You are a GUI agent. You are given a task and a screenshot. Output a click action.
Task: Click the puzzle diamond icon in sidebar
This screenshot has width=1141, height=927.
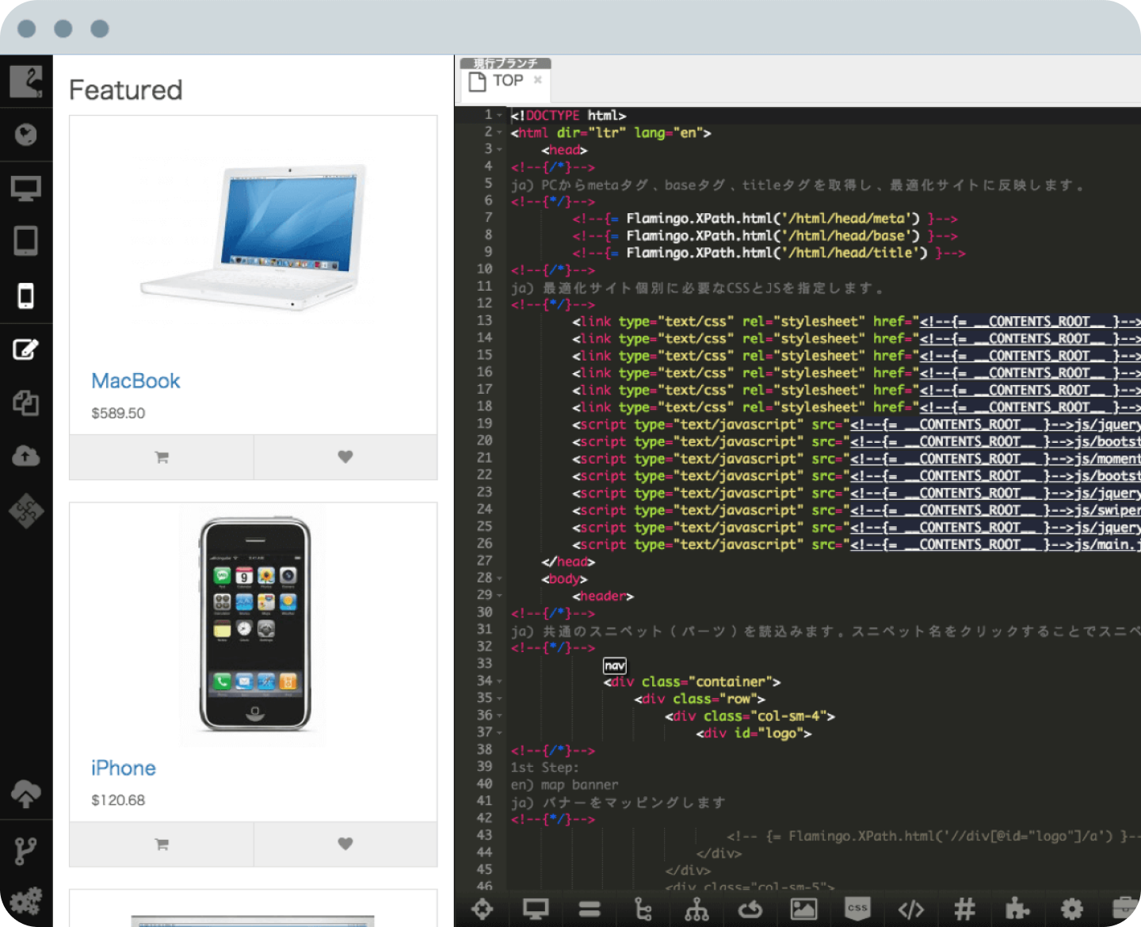tap(25, 511)
